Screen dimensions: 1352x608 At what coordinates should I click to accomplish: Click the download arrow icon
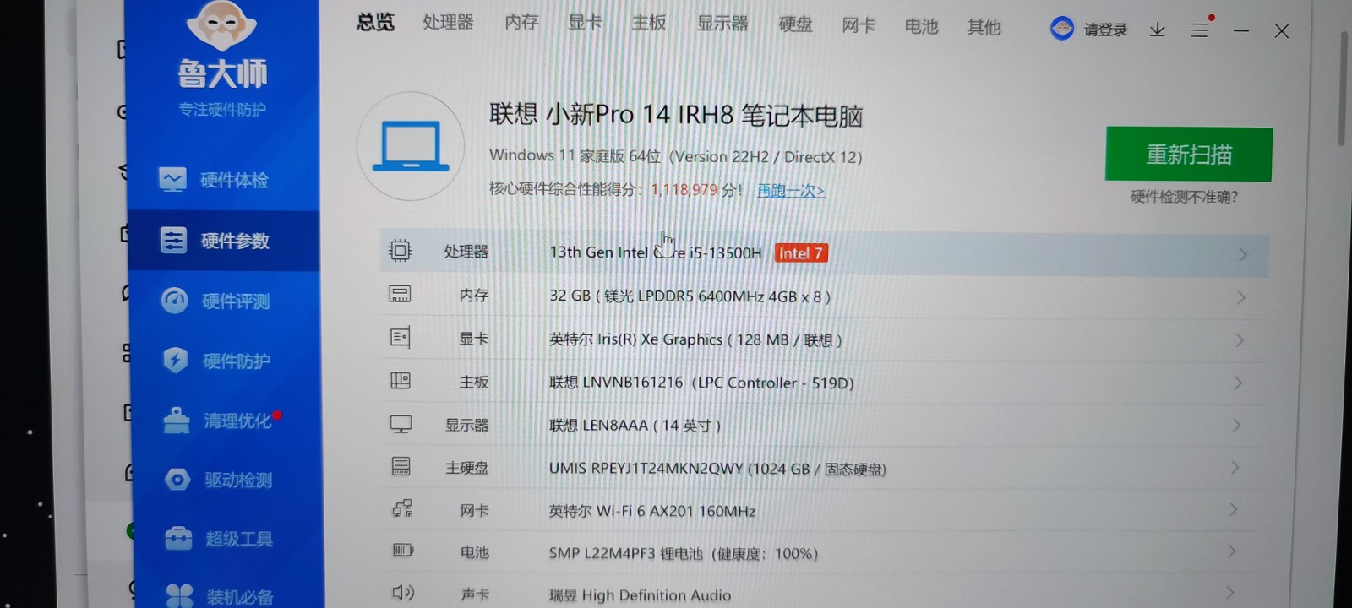pos(1158,30)
